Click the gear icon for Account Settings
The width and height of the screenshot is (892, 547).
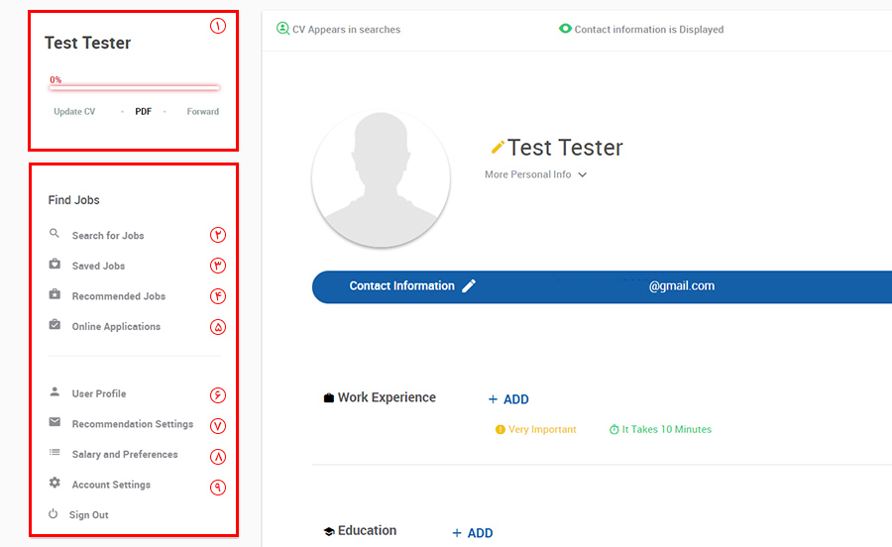point(55,484)
